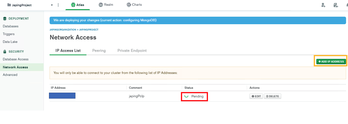This screenshot has width=348, height=124.
Task: Click the DEPLOYMENT section header text
Action: click(x=19, y=19)
